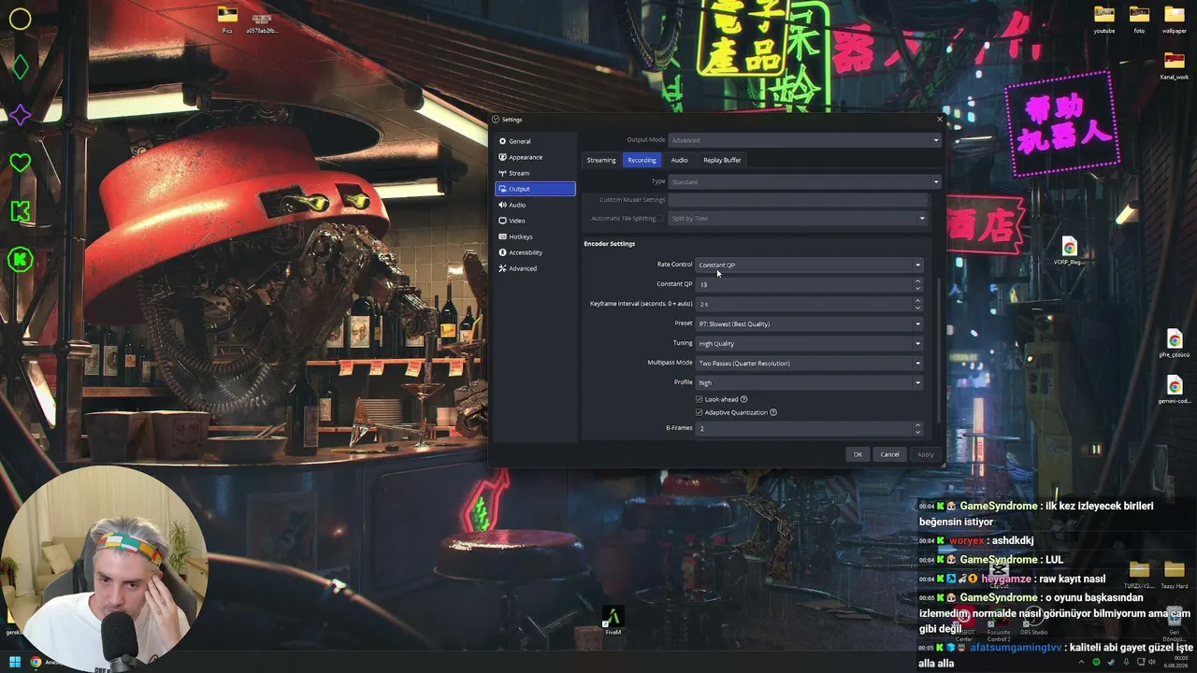Click the Look-ahead help question mark icon

point(743,399)
